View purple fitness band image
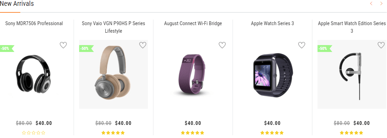The height and width of the screenshot is (138, 387). point(193,74)
